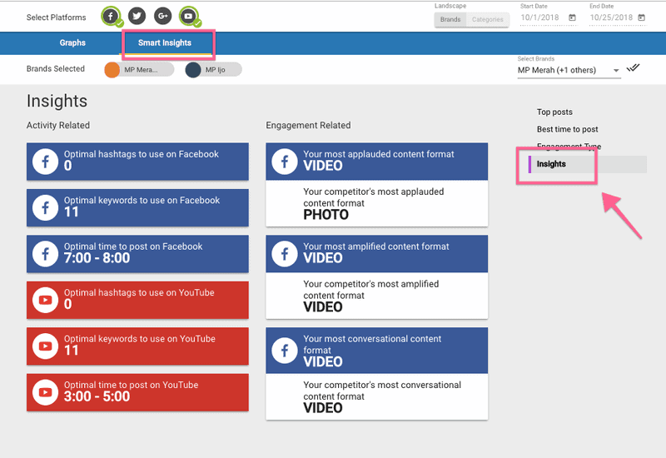Click YouTube icon on optimal keywords card
The height and width of the screenshot is (458, 666).
pos(45,345)
